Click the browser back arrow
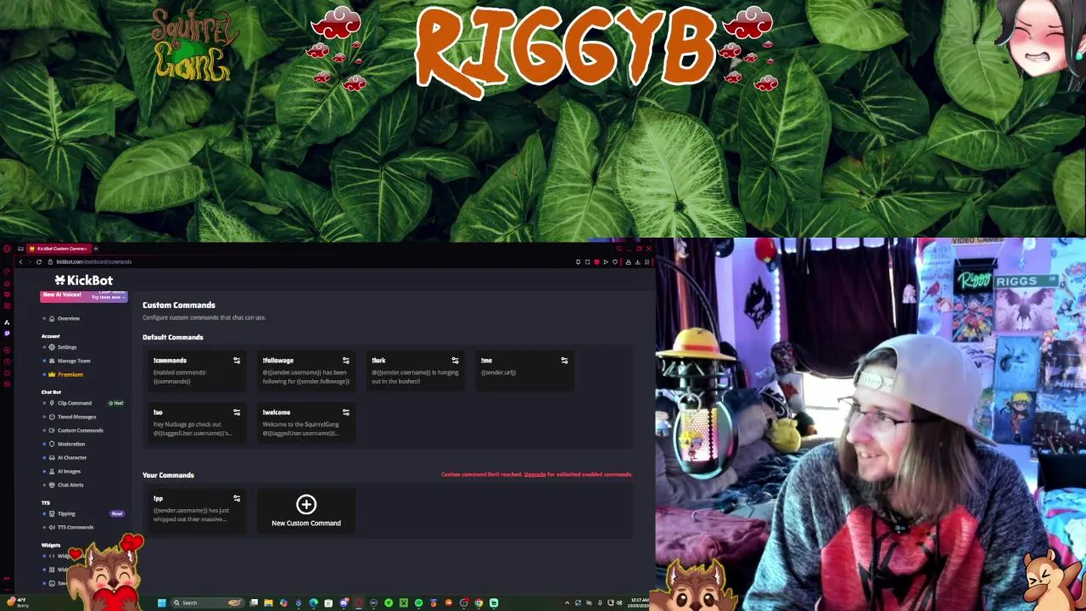The height and width of the screenshot is (611, 1086). (20, 261)
